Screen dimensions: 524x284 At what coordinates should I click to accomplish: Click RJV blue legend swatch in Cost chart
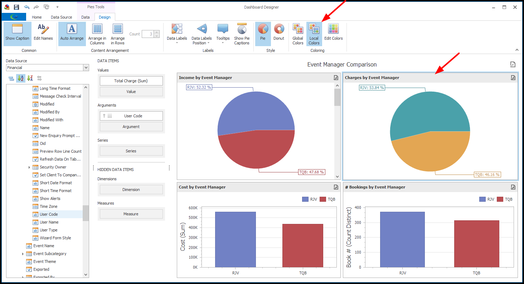pyautogui.click(x=305, y=199)
